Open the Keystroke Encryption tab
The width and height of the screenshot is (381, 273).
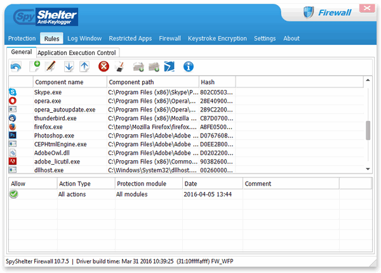pyautogui.click(x=217, y=38)
